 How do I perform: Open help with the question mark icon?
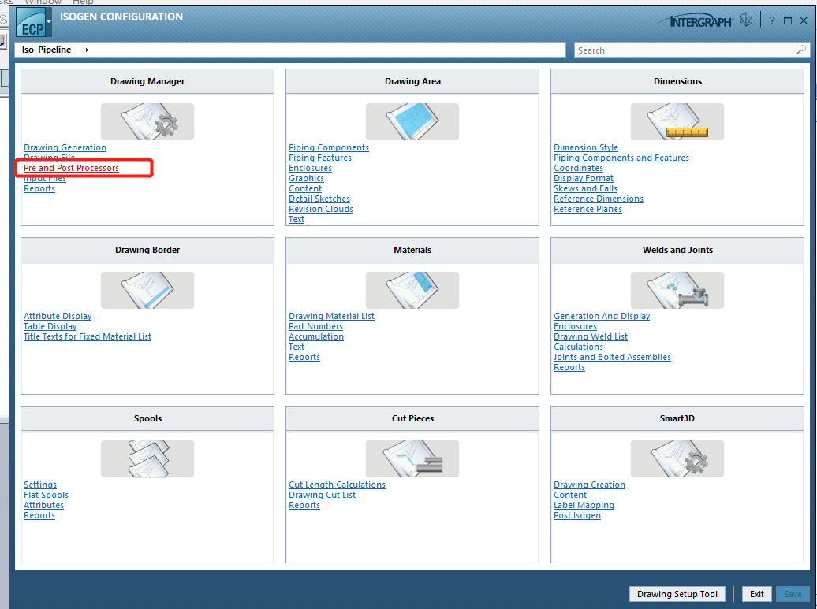(x=772, y=20)
